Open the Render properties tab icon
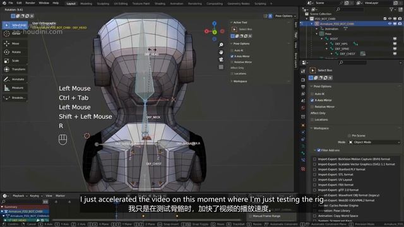This screenshot has width=404, height=227. 303,80
